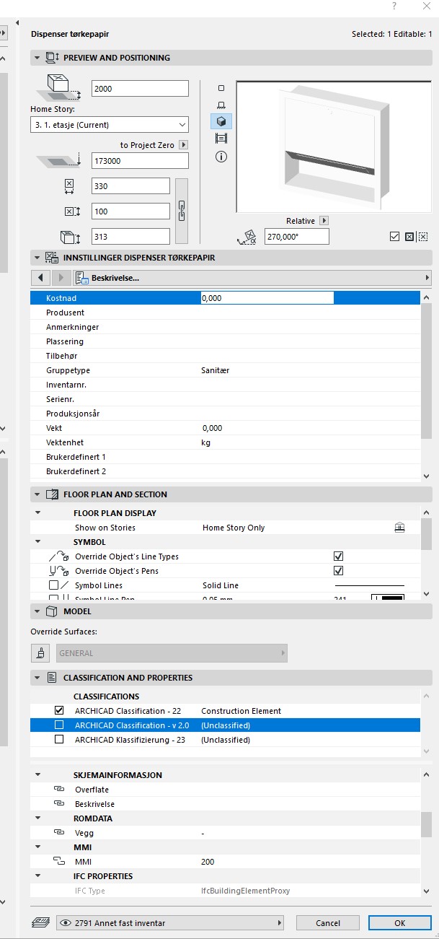This screenshot has width=439, height=939.
Task: Click the Symbol Line Pen color swatch
Action: click(x=387, y=598)
